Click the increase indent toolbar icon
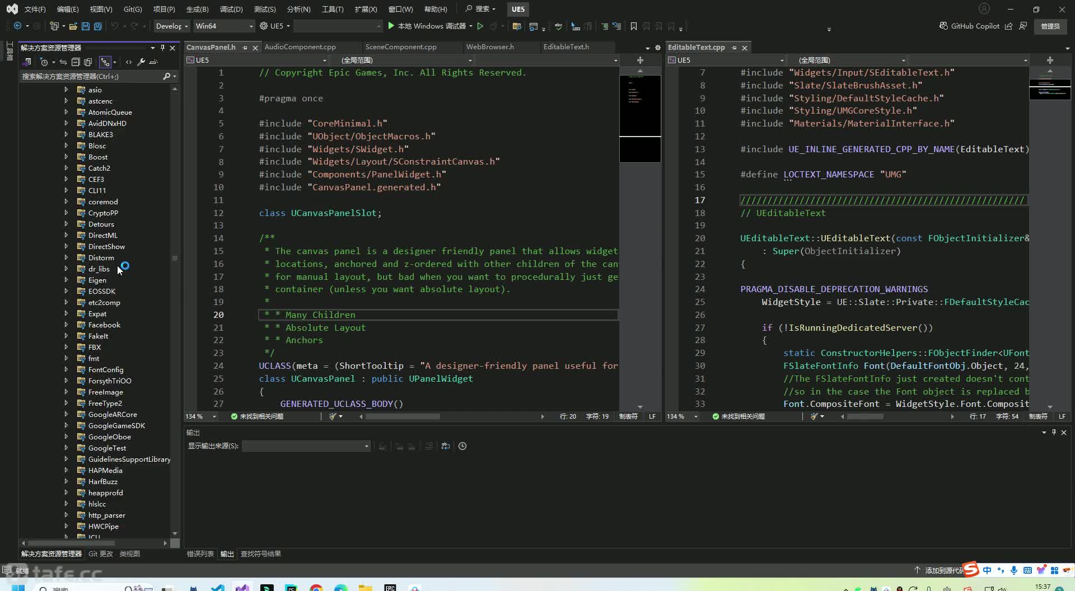 point(605,26)
